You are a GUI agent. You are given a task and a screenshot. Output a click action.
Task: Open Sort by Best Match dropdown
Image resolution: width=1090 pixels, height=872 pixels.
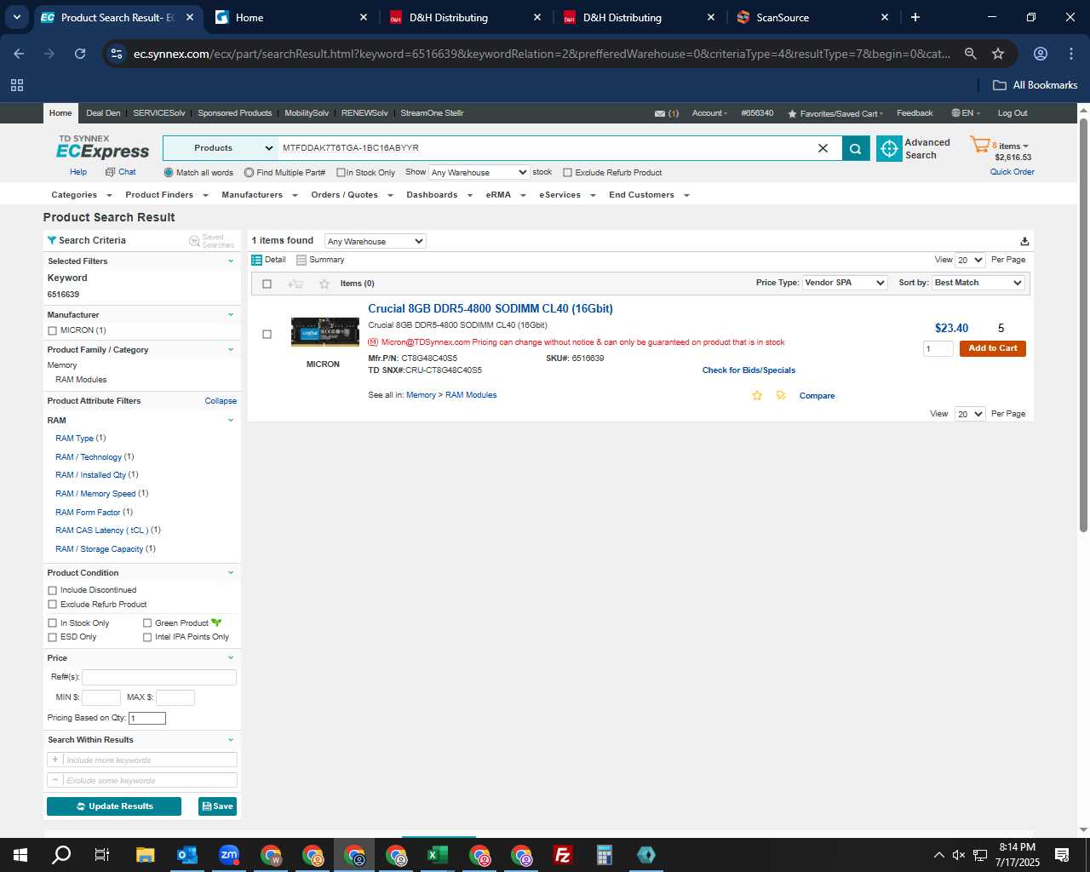979,283
